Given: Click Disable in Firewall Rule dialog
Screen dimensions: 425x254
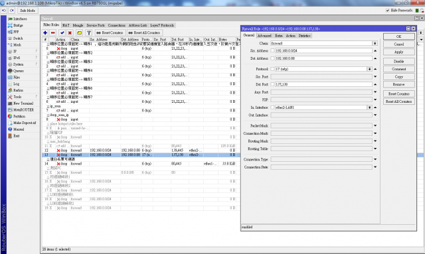Looking at the screenshot, I should 398,62.
